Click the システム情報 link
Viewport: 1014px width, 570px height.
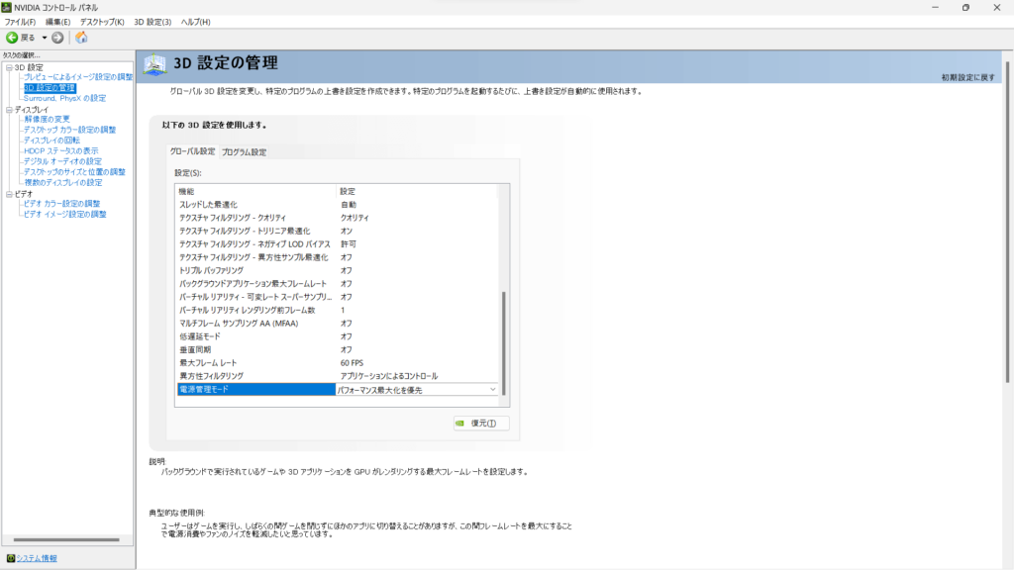coord(37,558)
